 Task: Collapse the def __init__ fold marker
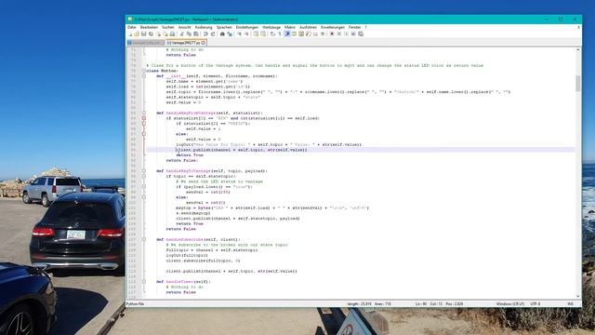(x=144, y=76)
